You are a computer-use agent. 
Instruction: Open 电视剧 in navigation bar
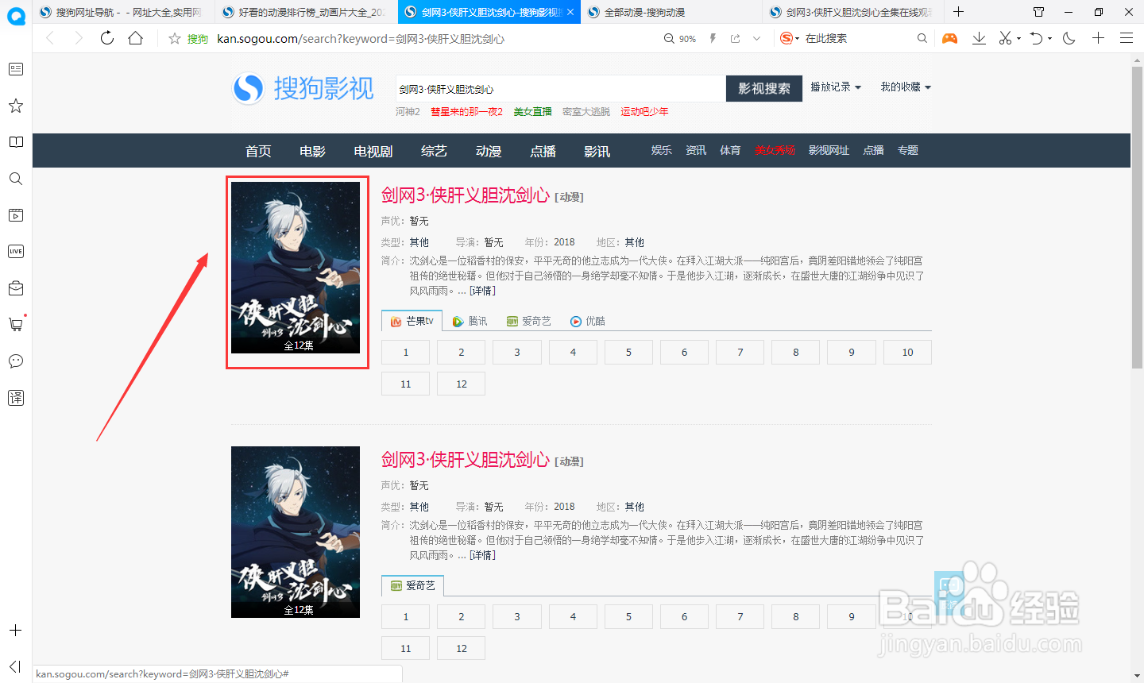(373, 151)
